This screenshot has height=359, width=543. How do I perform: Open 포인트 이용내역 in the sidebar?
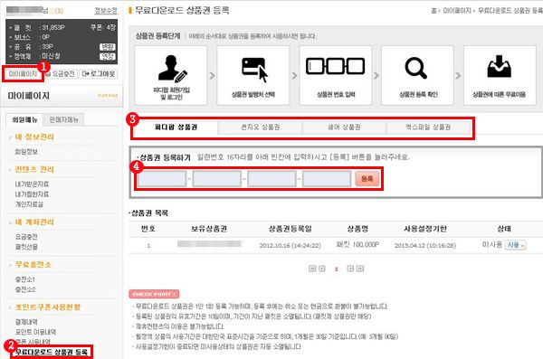coord(35,332)
